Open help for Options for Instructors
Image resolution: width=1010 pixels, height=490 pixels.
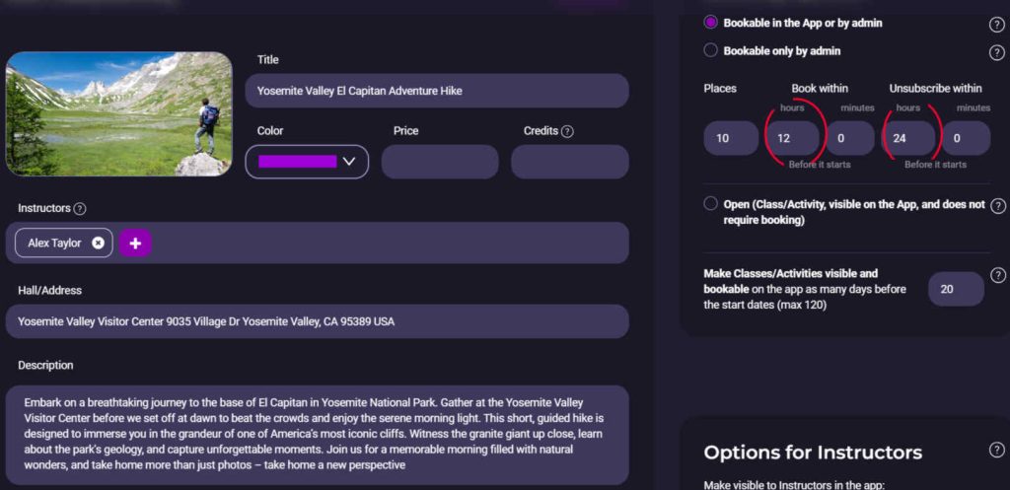tap(996, 450)
